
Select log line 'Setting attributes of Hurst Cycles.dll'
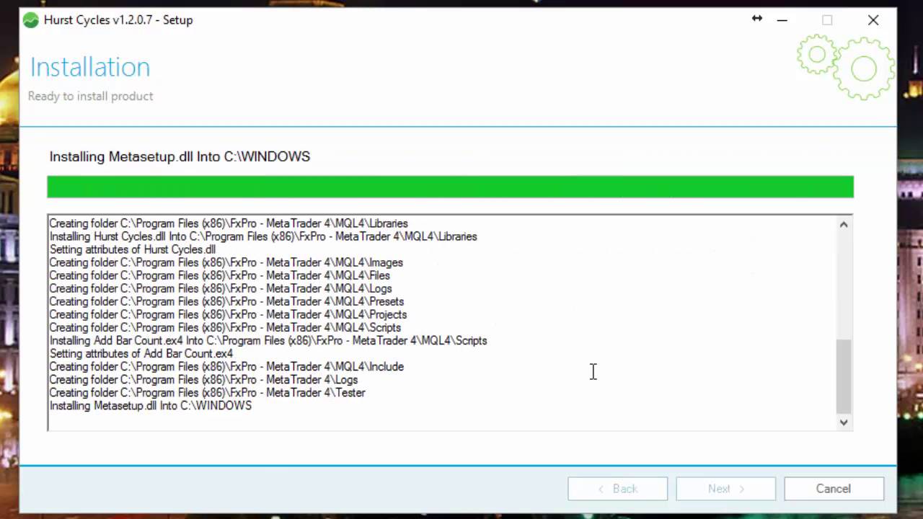pos(133,249)
